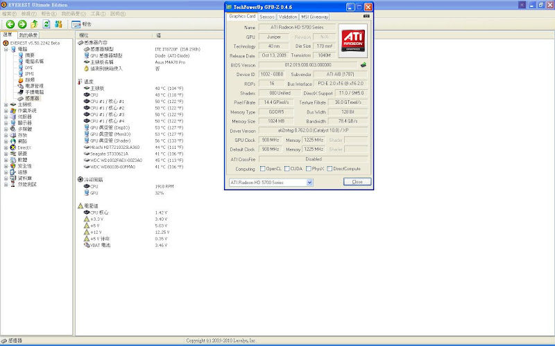The height and width of the screenshot is (346, 555).
Task: Click the GPU Clock 900 MHz field
Action: pyautogui.click(x=271, y=140)
